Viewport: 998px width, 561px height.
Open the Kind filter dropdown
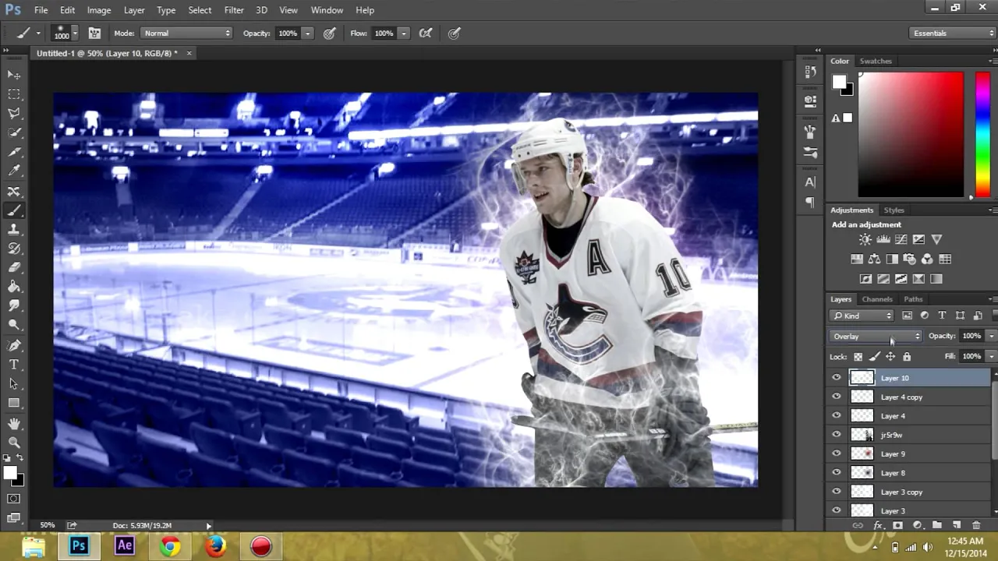[862, 316]
